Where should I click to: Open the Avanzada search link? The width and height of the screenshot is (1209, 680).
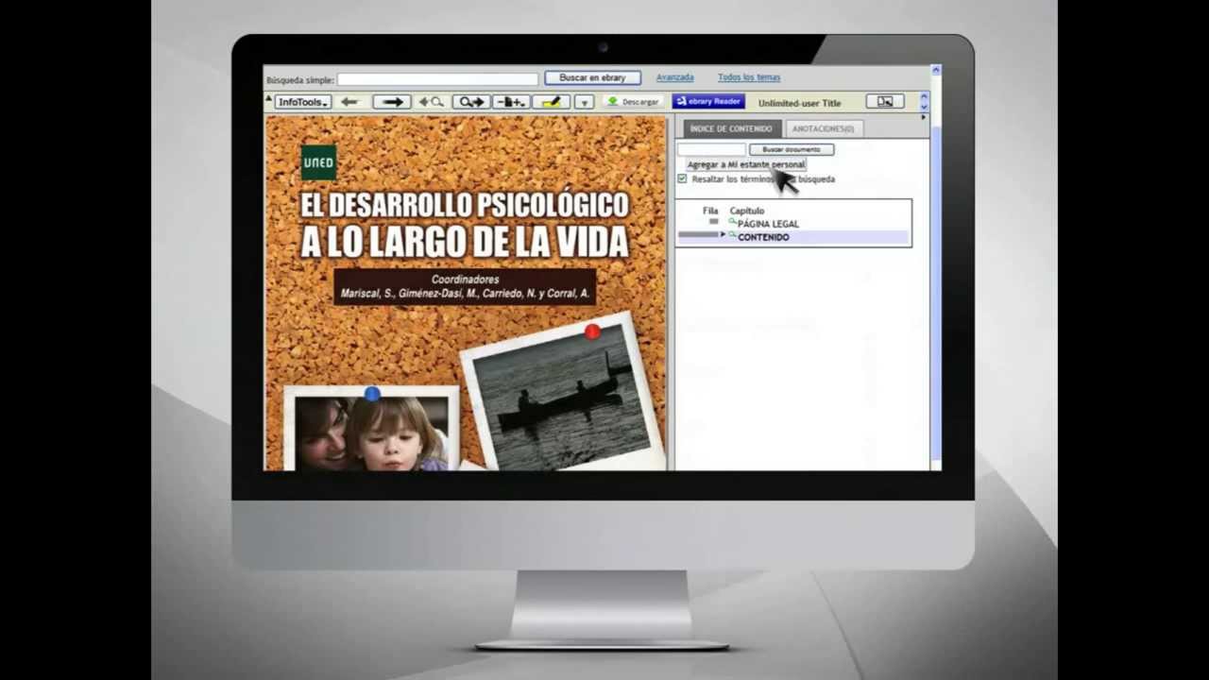click(675, 77)
